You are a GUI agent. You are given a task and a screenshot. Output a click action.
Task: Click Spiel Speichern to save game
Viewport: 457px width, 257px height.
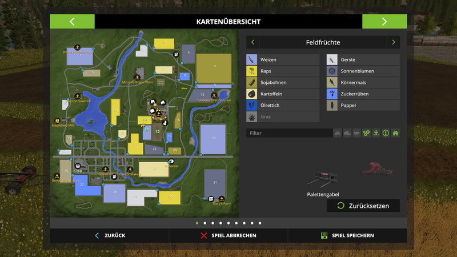pyautogui.click(x=347, y=235)
